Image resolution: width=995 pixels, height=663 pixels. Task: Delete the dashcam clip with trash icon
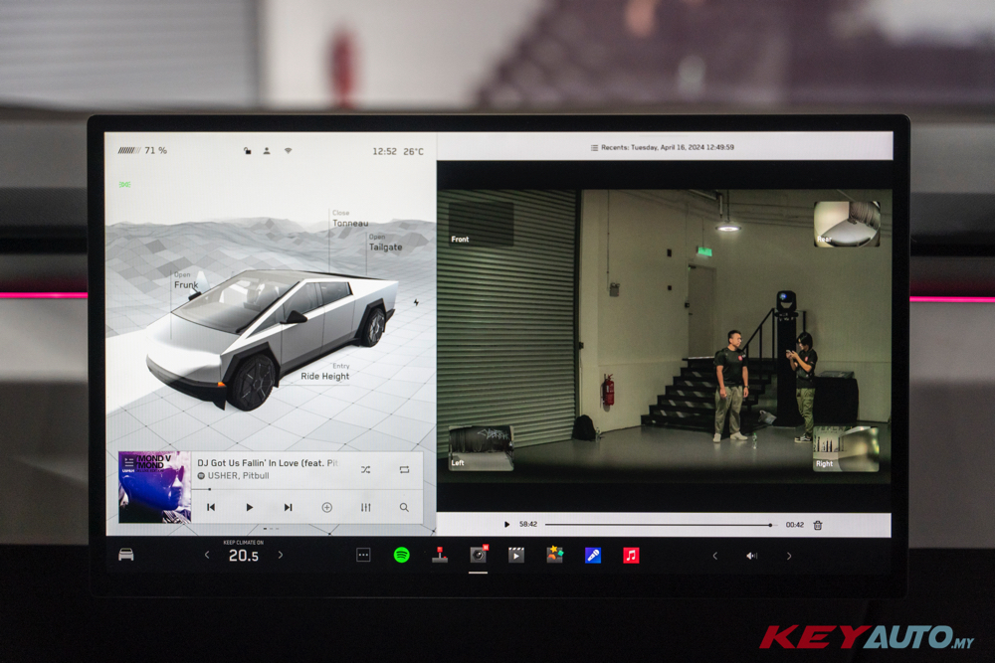817,525
